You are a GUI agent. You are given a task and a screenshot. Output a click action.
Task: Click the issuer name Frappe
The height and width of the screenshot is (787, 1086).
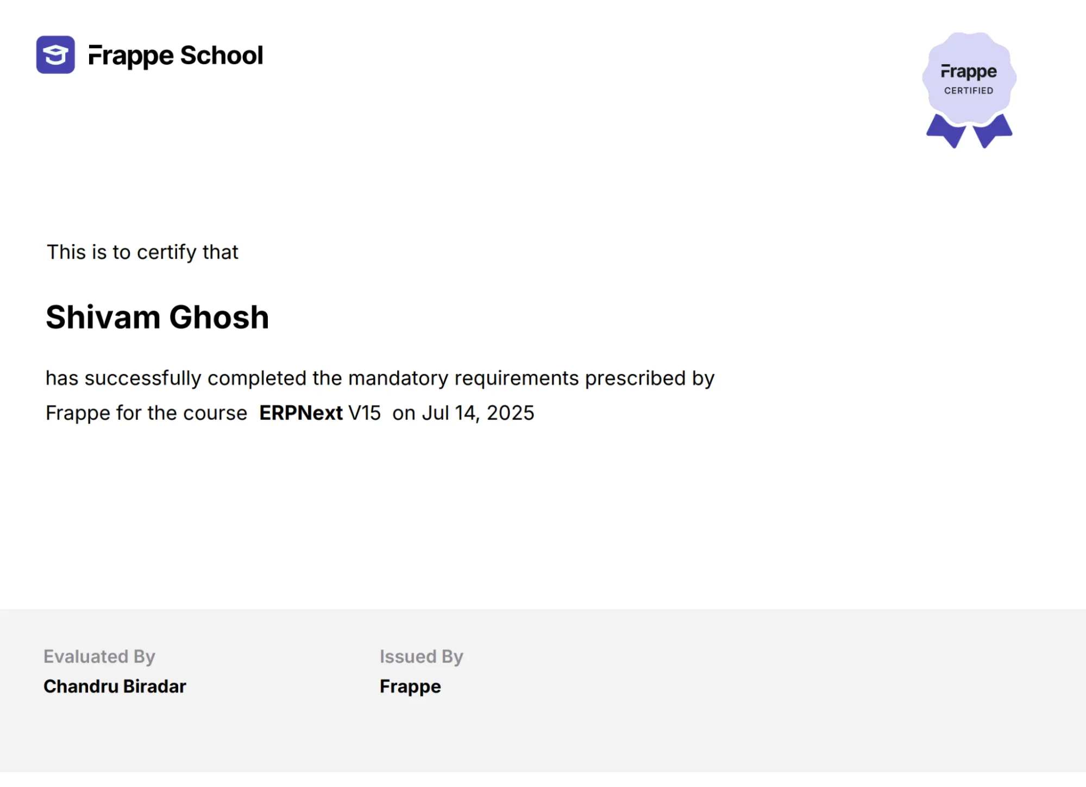[x=410, y=688]
